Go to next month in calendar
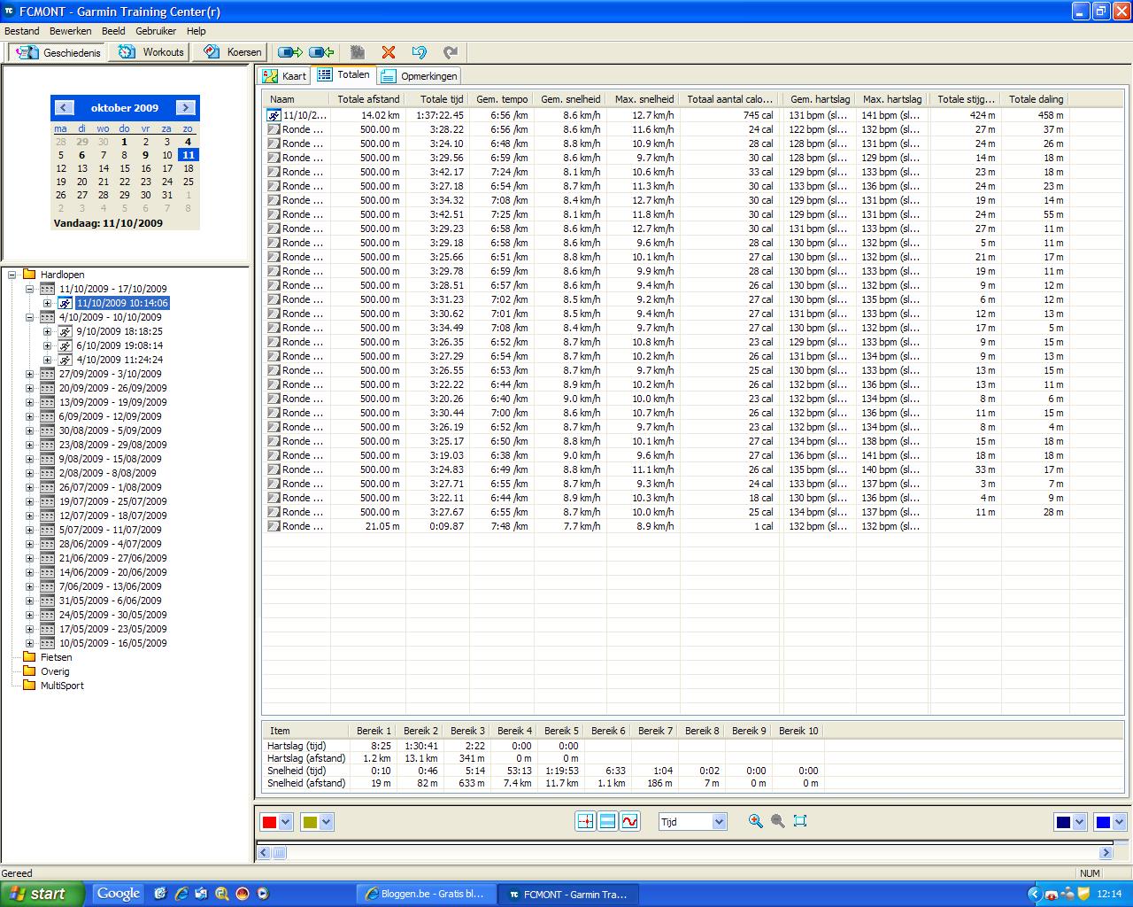Image resolution: width=1133 pixels, height=907 pixels. [x=185, y=107]
